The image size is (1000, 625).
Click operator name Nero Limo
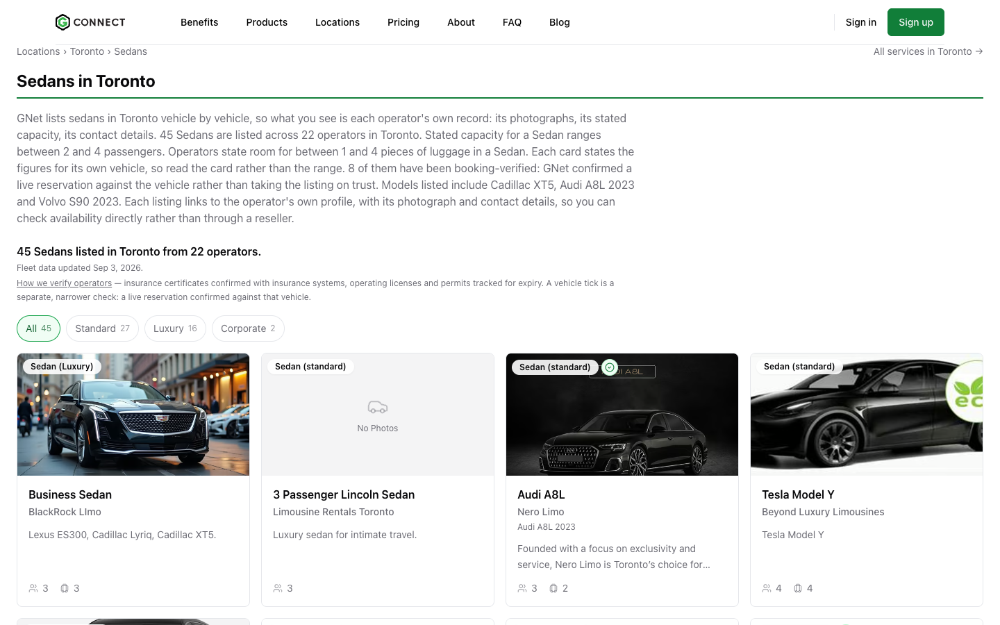(x=540, y=512)
